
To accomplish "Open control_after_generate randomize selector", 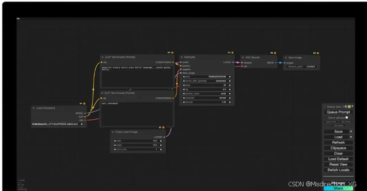I will pos(207,81).
